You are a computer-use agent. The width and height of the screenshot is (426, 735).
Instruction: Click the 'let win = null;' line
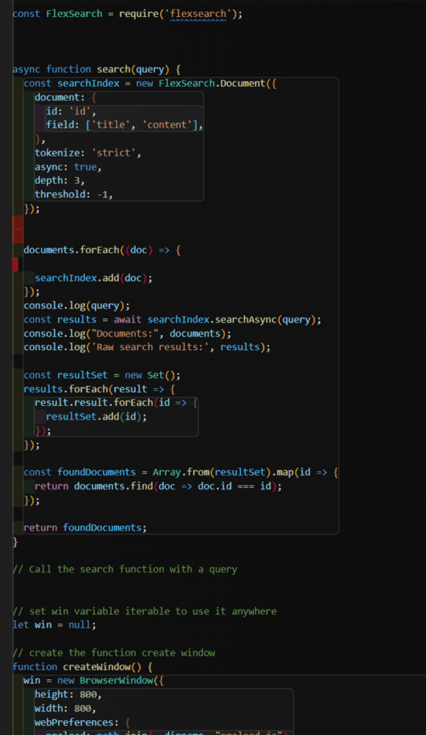54,625
